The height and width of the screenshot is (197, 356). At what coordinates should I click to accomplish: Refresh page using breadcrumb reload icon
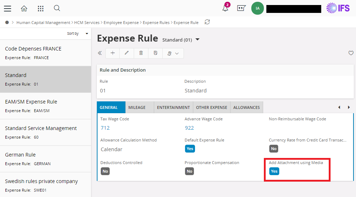207,22
